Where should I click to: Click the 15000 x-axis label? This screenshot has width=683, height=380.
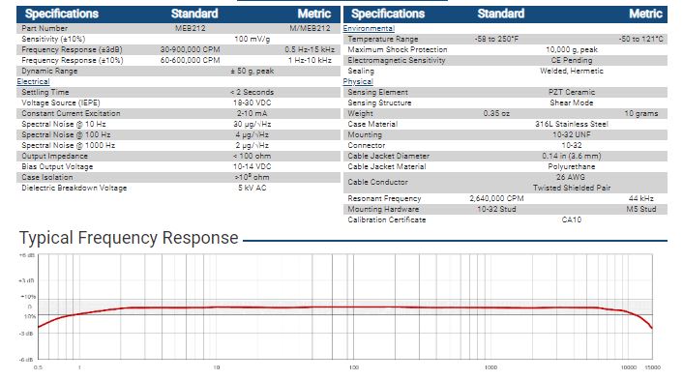click(x=652, y=367)
